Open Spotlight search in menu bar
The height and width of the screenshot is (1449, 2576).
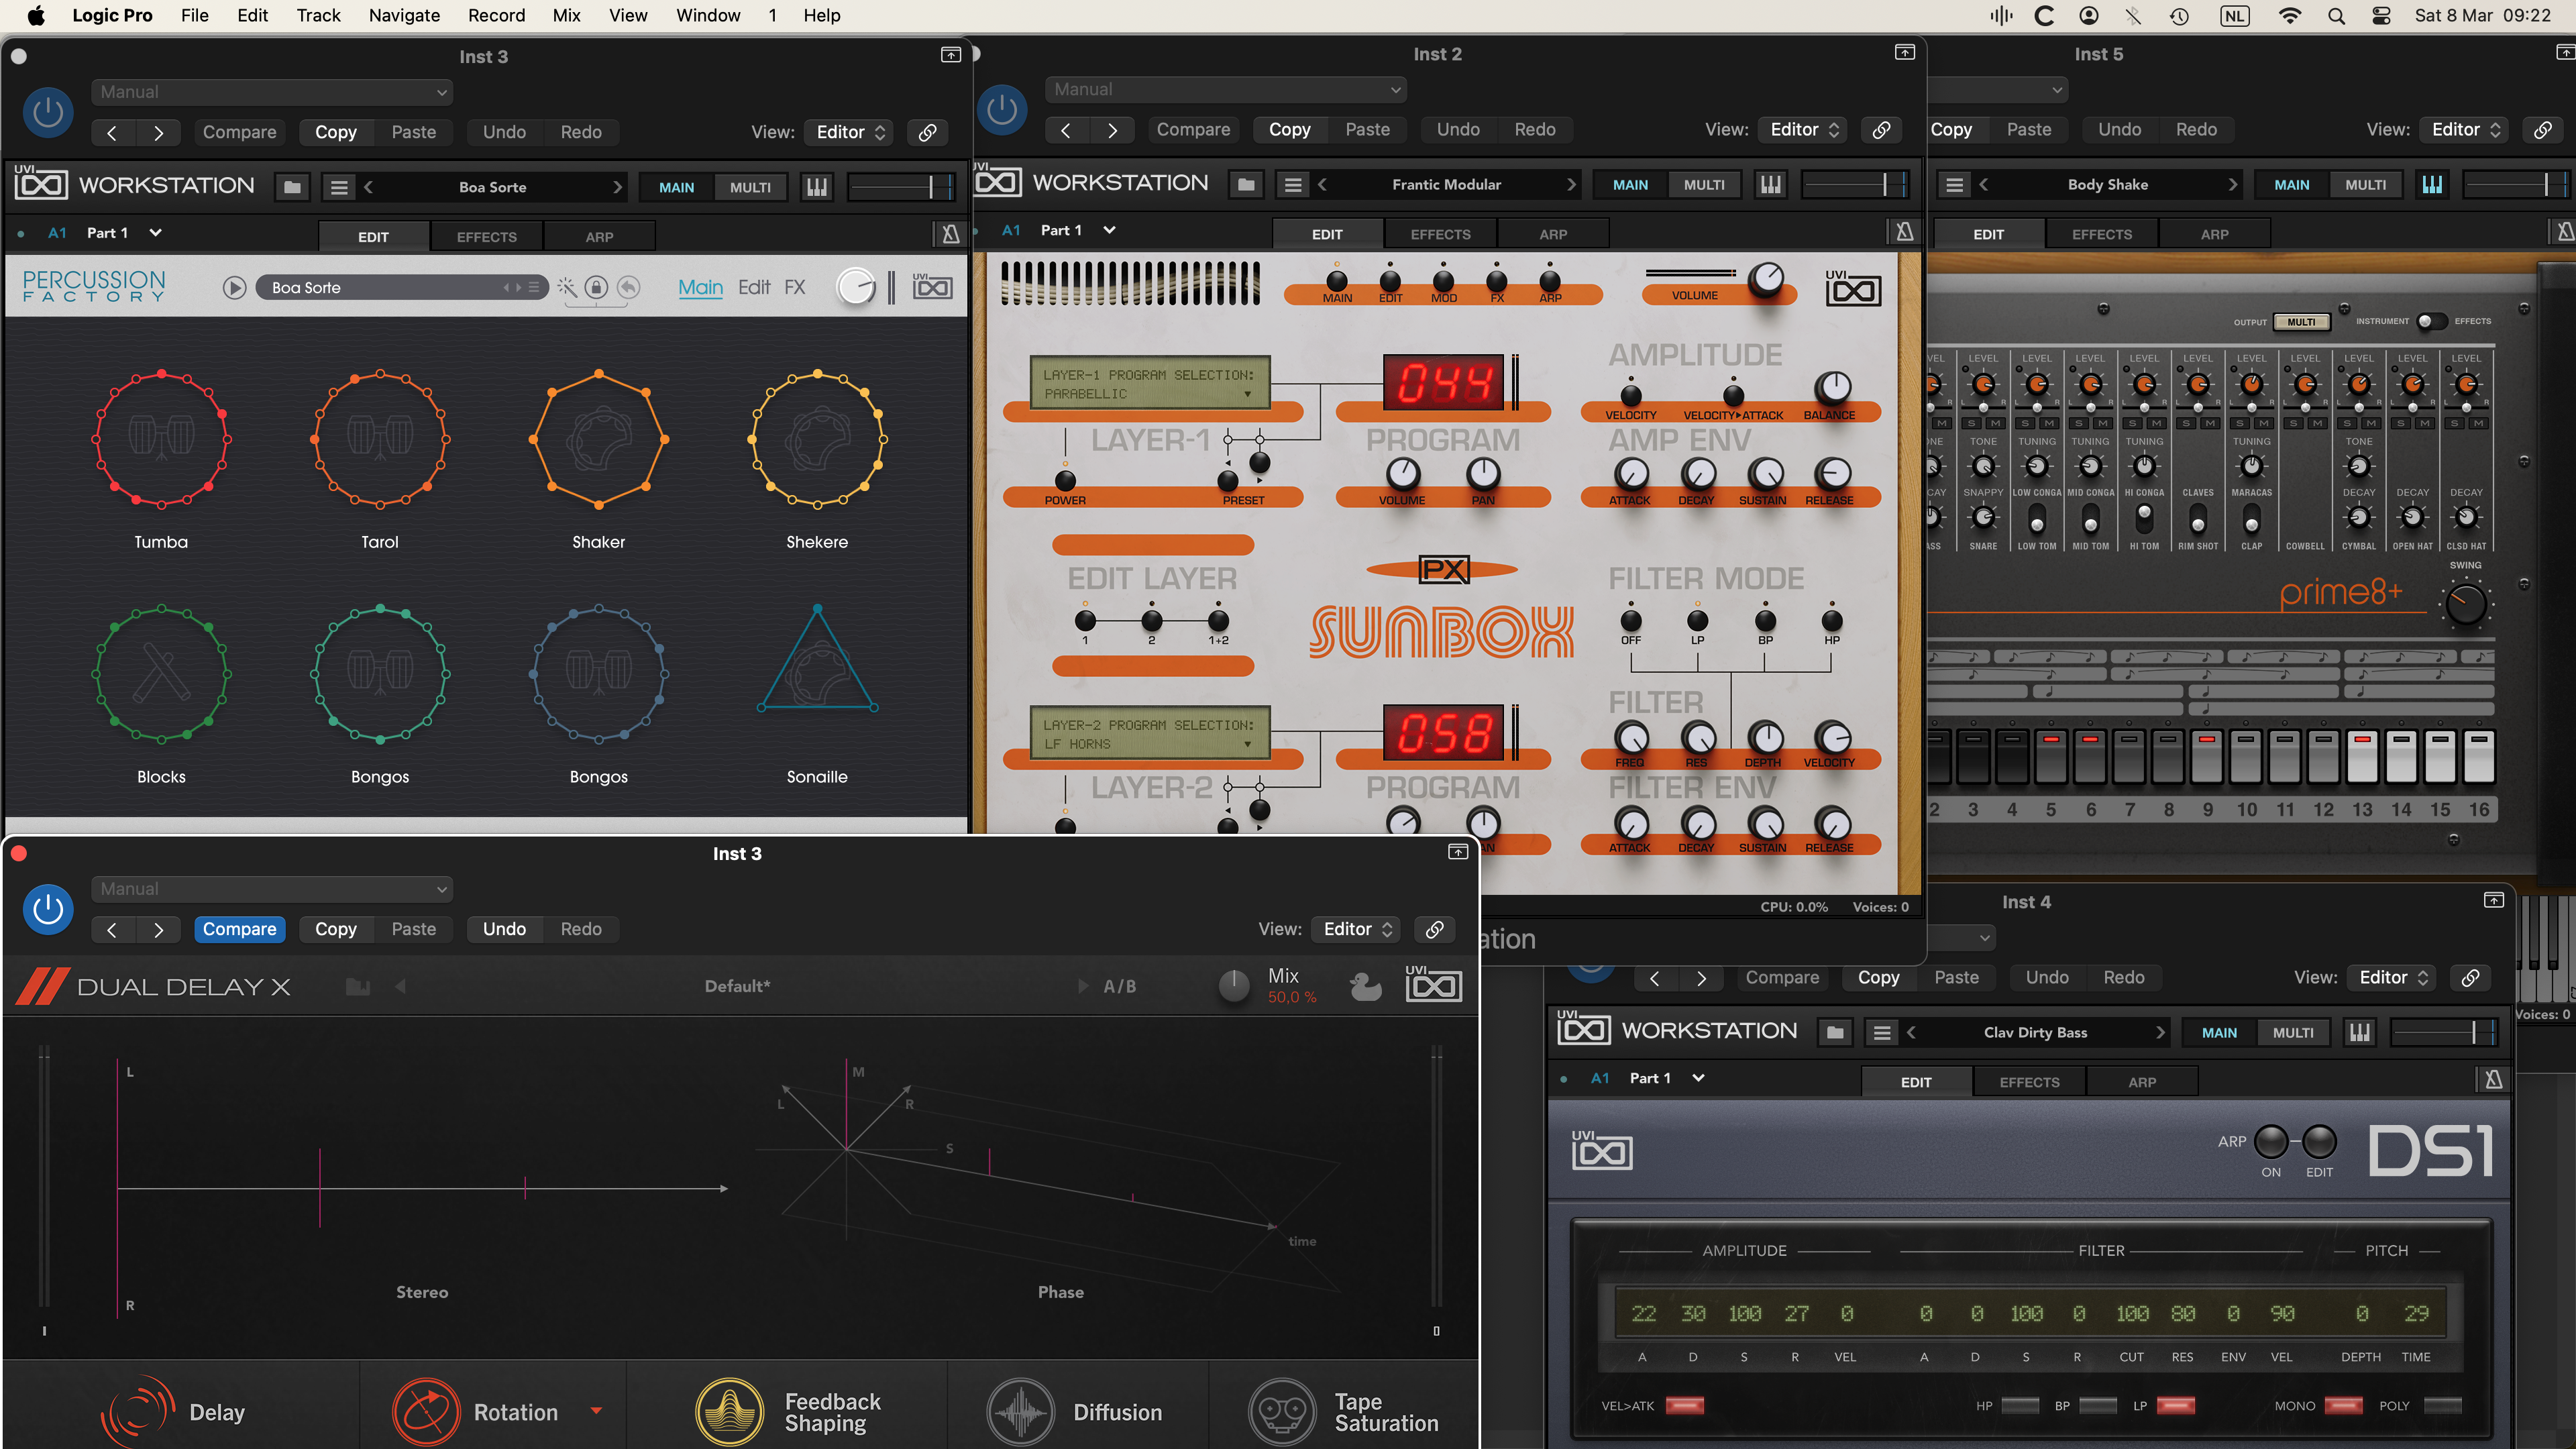2336,15
